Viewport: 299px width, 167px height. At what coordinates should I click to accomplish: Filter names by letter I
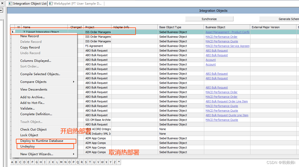[45, 162]
